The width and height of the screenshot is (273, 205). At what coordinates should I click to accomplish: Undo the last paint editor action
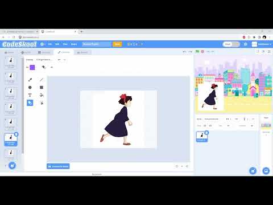point(59,60)
